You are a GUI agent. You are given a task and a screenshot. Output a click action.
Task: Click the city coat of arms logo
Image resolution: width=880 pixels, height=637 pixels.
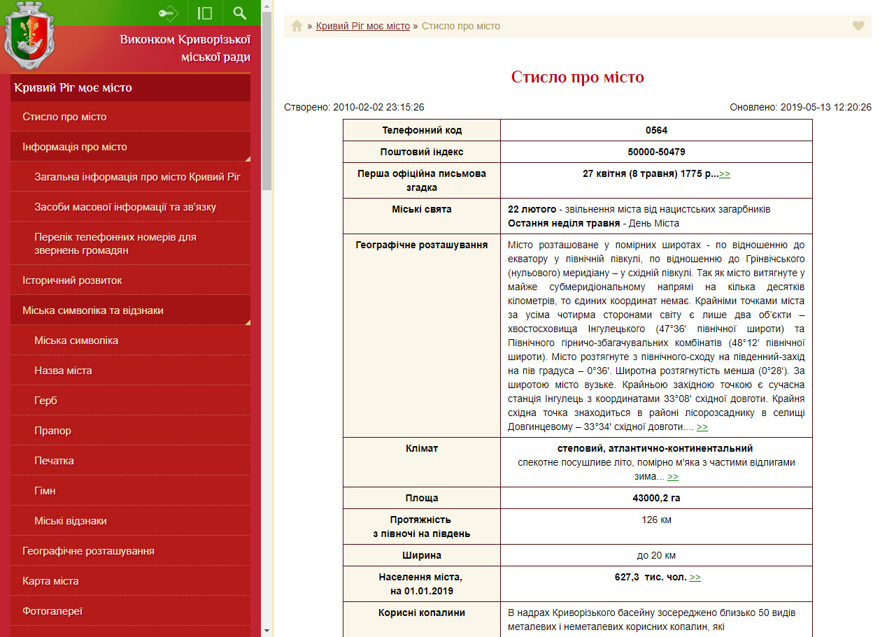[x=29, y=38]
